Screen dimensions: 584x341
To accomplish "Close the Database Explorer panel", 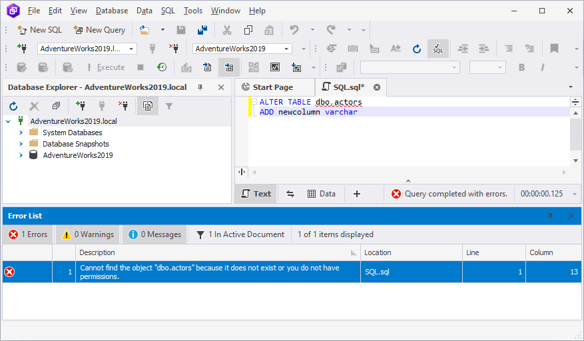I will [x=221, y=87].
